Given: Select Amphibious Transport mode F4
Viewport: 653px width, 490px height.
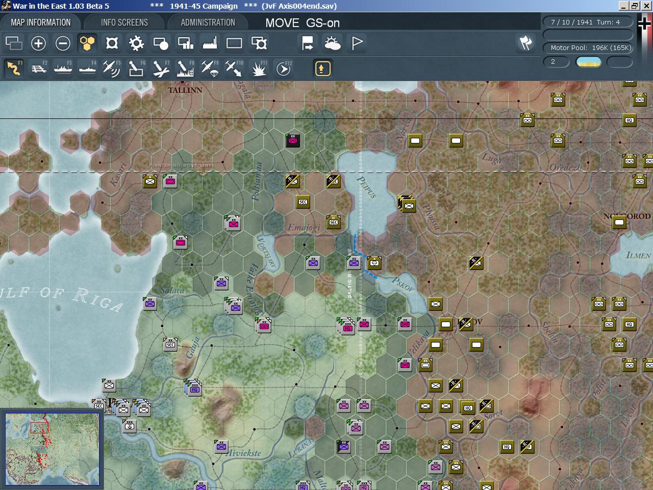Looking at the screenshot, I should click(87, 68).
